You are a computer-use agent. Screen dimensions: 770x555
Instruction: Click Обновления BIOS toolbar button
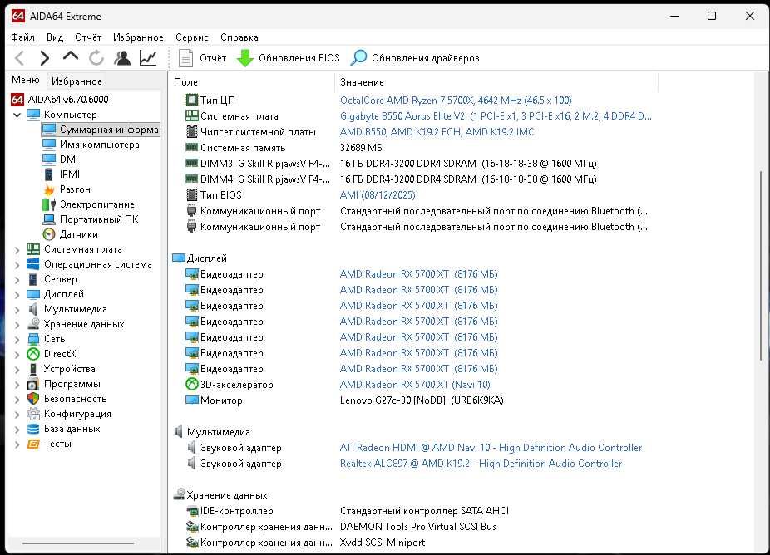pos(289,58)
